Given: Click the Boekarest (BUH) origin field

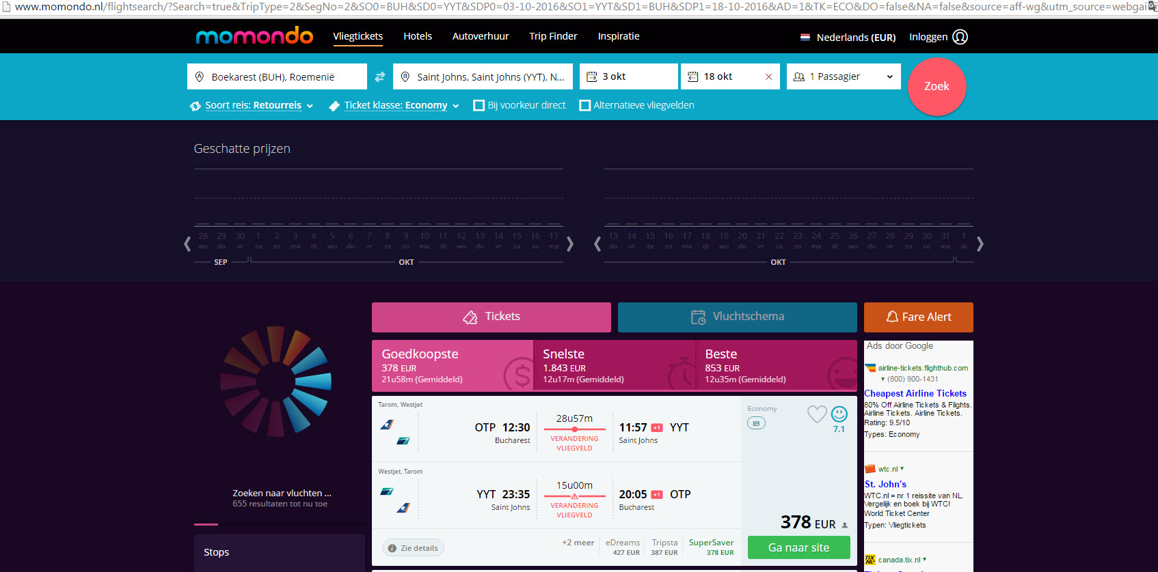Looking at the screenshot, I should 277,76.
